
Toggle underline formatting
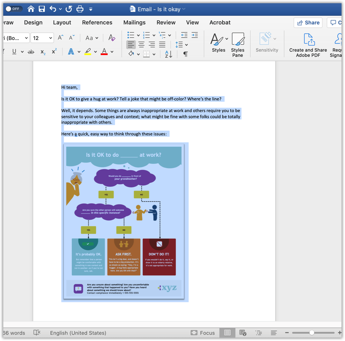point(14,51)
